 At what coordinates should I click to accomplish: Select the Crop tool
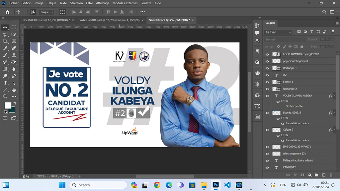(x=5, y=41)
